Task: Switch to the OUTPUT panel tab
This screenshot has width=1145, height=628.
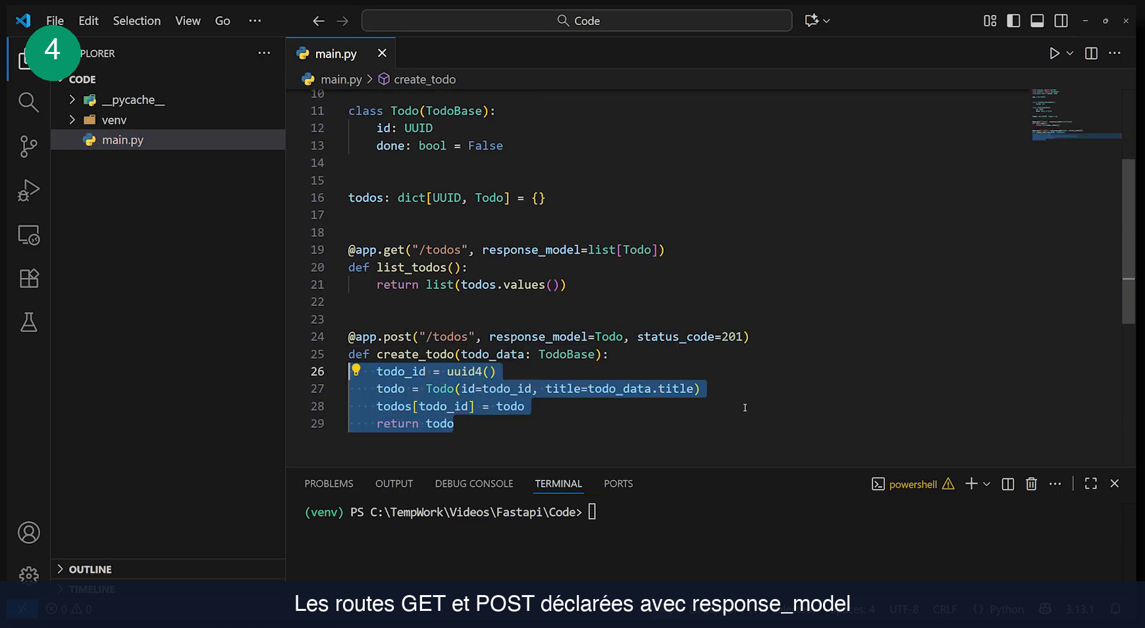Action: 394,484
